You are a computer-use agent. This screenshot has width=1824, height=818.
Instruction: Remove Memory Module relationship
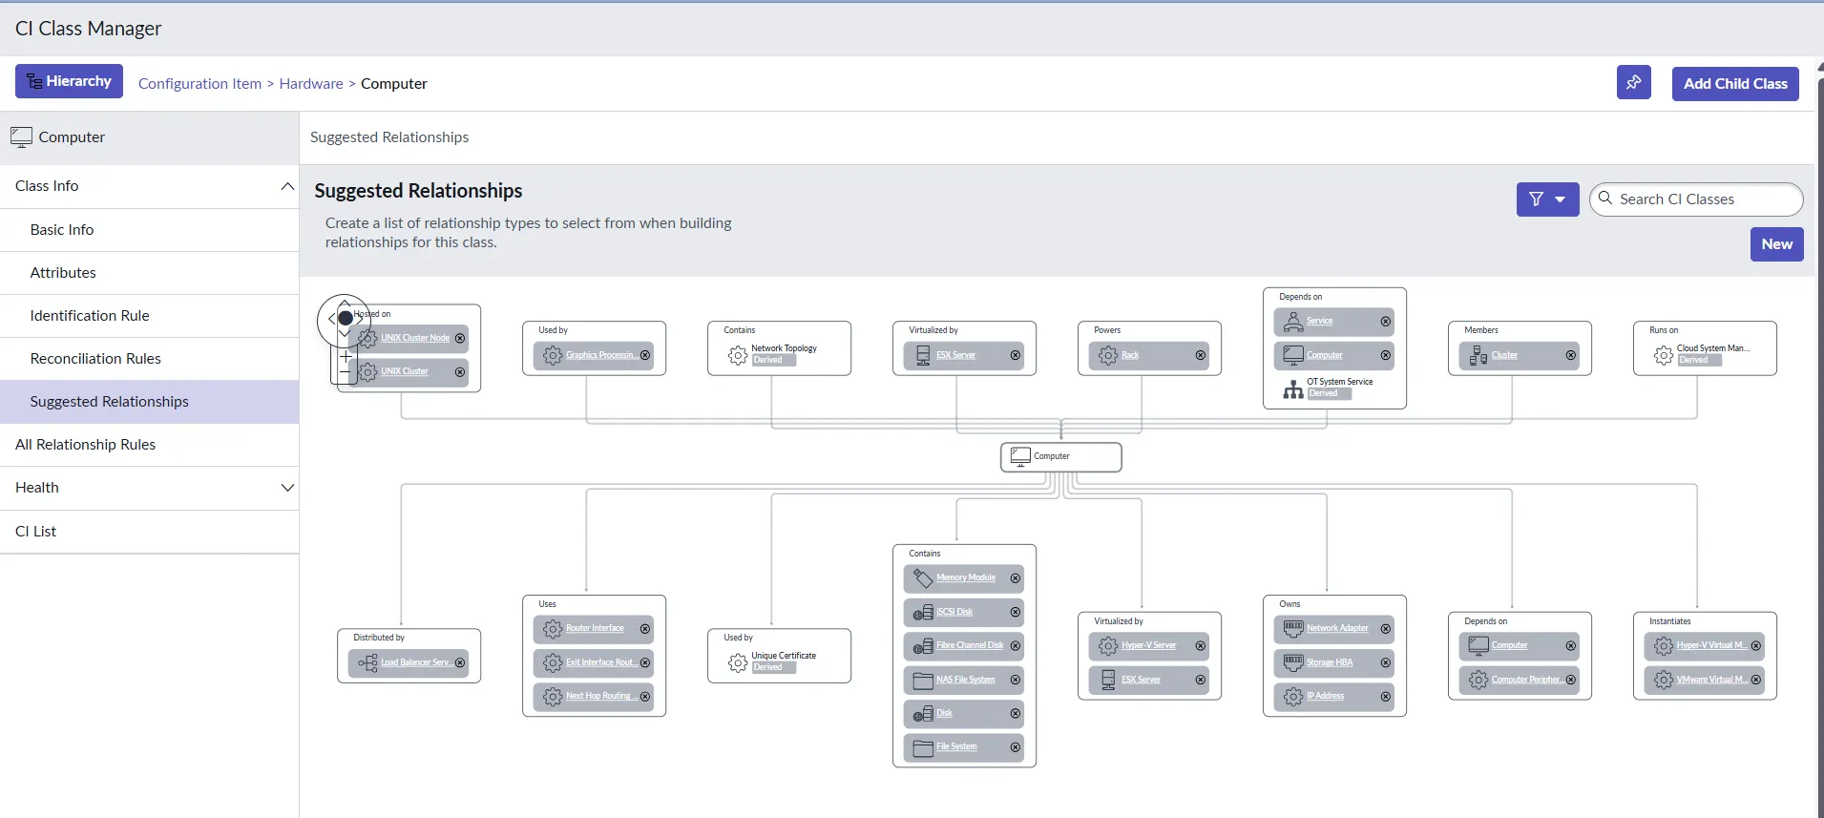[x=1016, y=578]
